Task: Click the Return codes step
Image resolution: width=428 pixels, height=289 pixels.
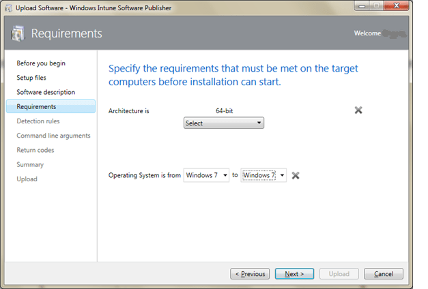Action: pyautogui.click(x=35, y=150)
